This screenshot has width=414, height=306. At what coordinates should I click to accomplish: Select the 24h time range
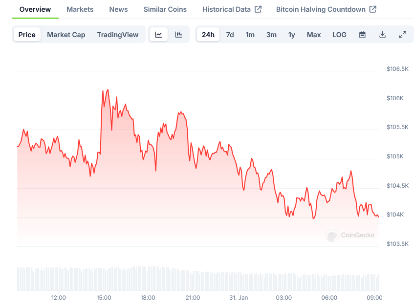click(208, 35)
